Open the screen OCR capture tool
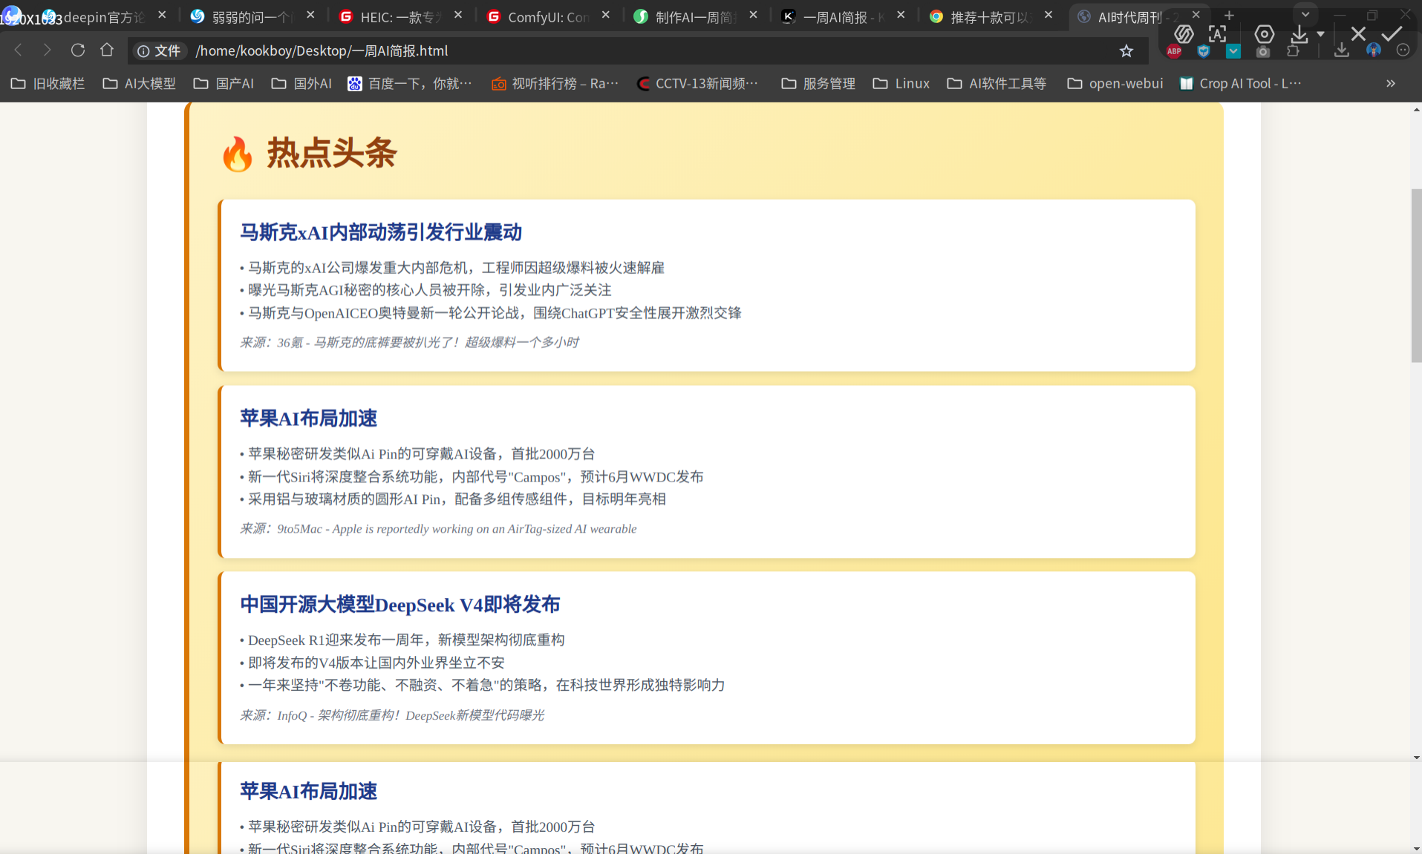Image resolution: width=1422 pixels, height=854 pixels. [1218, 34]
